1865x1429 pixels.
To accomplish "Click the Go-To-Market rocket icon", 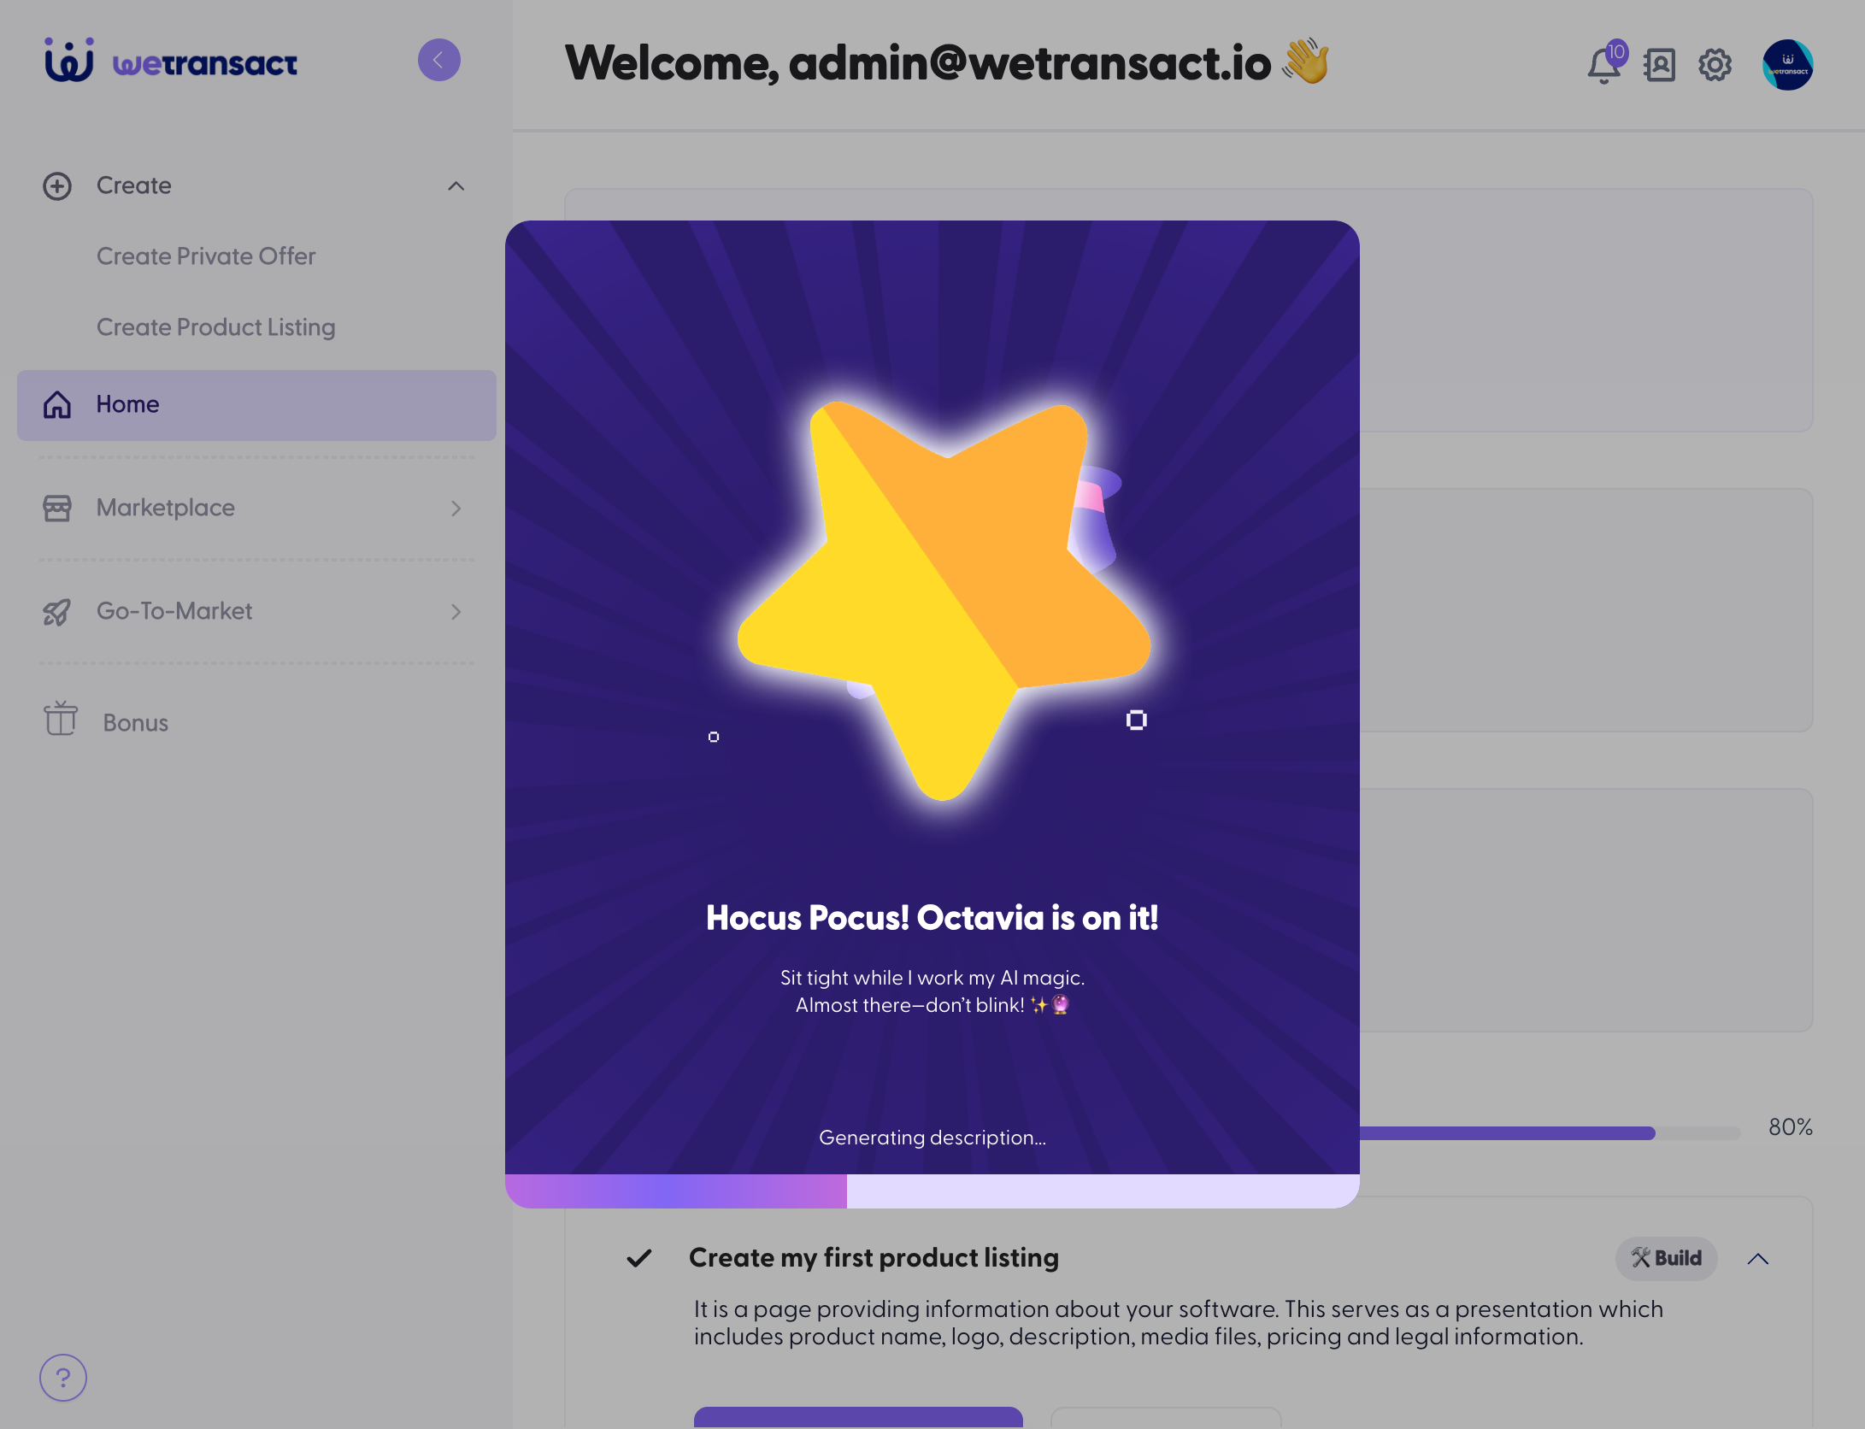I will tap(57, 611).
